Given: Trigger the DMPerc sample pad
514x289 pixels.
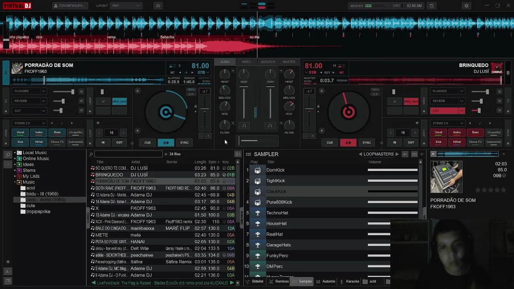Looking at the screenshot, I should pyautogui.click(x=258, y=267).
